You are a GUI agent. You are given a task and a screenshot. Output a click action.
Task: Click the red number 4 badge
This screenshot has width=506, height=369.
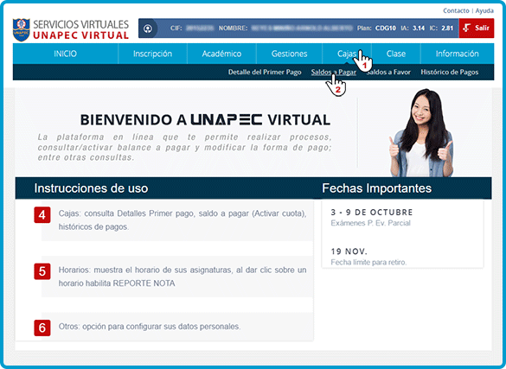42,215
